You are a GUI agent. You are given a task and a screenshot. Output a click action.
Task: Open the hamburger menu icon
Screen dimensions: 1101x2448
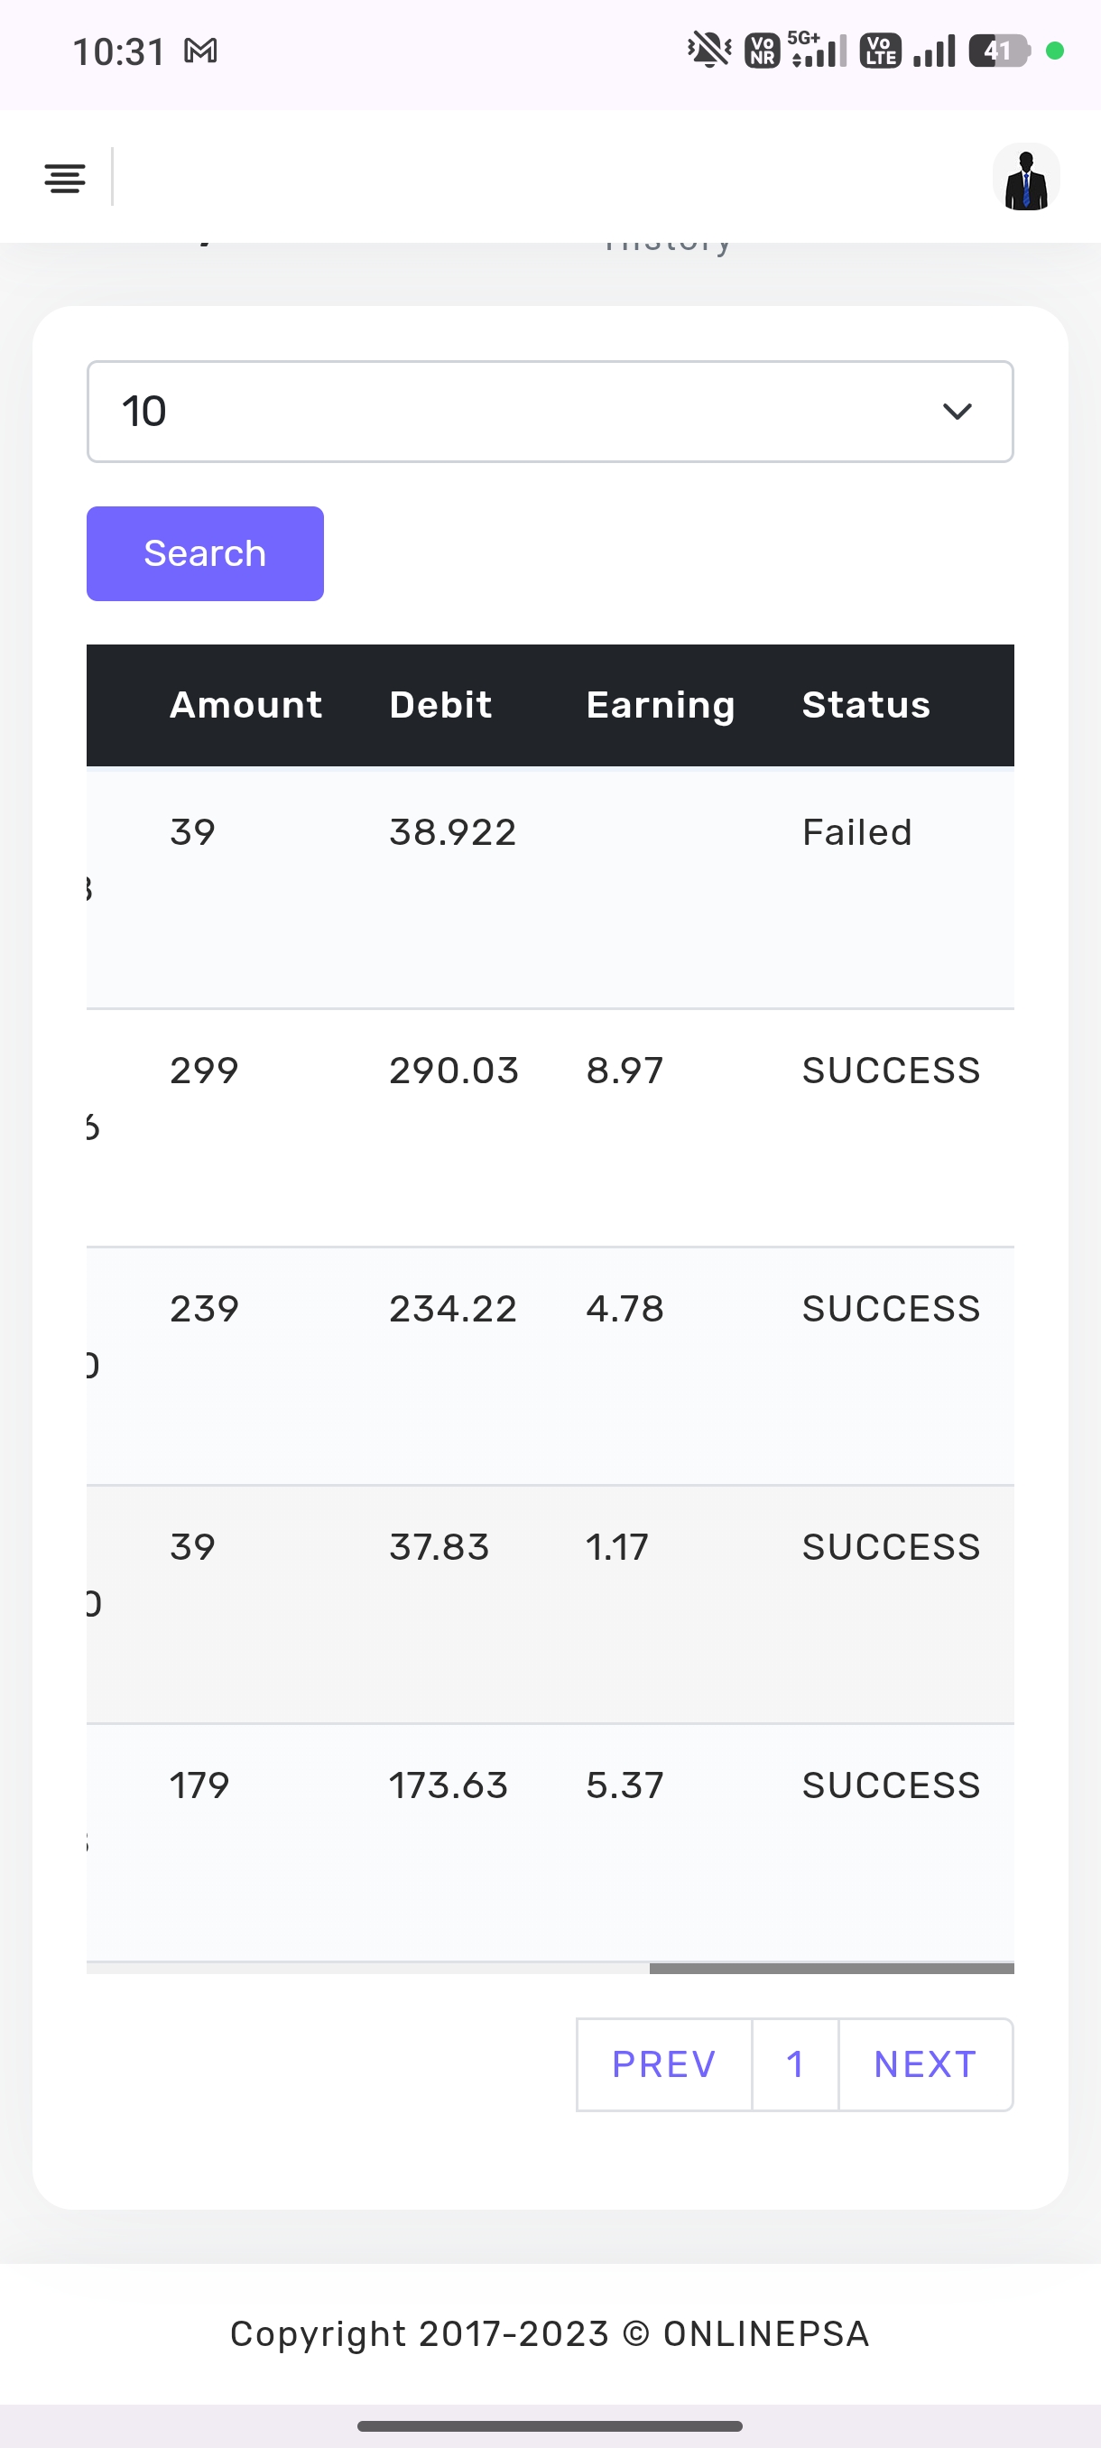(65, 178)
